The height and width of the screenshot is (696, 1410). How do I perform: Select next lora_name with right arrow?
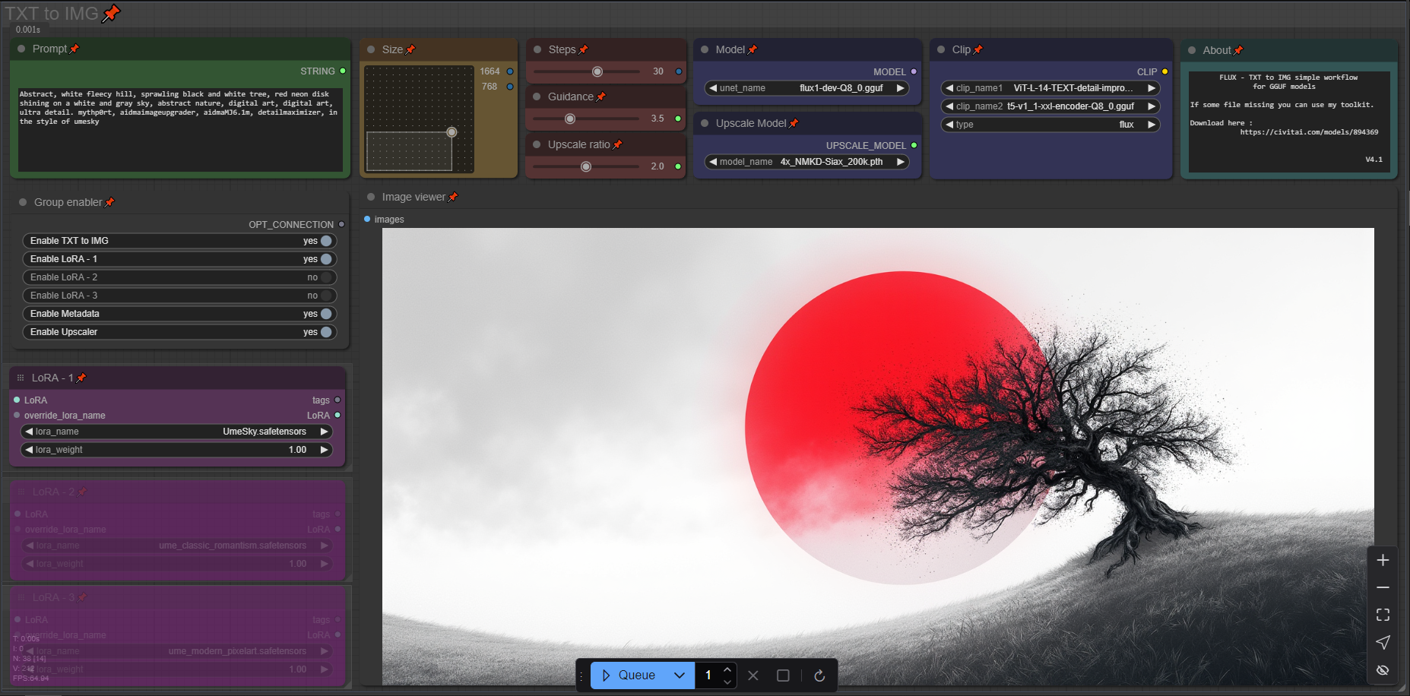pyautogui.click(x=325, y=432)
